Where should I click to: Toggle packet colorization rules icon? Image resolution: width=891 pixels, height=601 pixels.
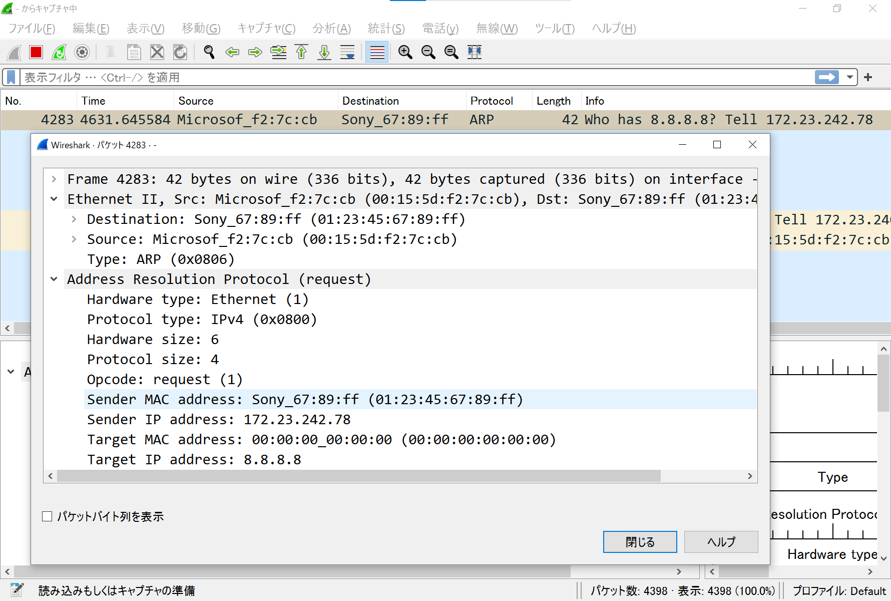pyautogui.click(x=377, y=52)
